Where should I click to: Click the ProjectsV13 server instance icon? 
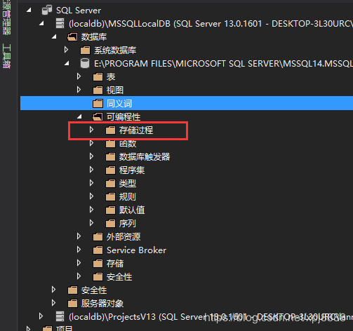point(60,316)
